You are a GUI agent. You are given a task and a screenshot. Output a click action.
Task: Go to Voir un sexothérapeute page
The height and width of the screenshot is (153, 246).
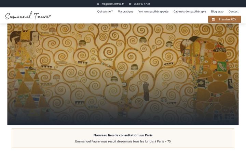point(153,12)
